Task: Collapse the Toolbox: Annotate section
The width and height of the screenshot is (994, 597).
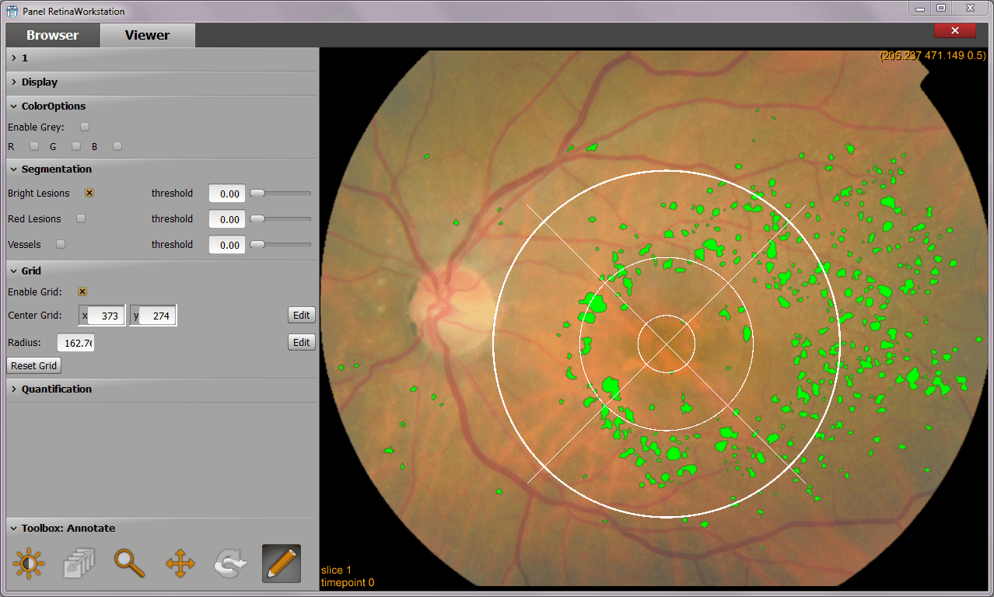Action: pos(161,529)
